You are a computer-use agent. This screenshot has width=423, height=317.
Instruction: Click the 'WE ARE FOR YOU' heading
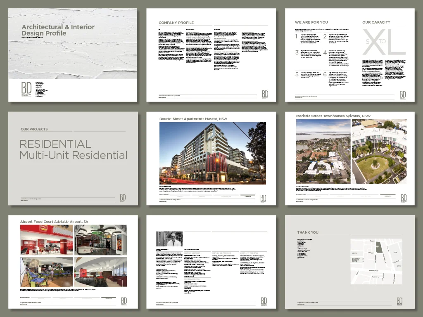pos(311,22)
